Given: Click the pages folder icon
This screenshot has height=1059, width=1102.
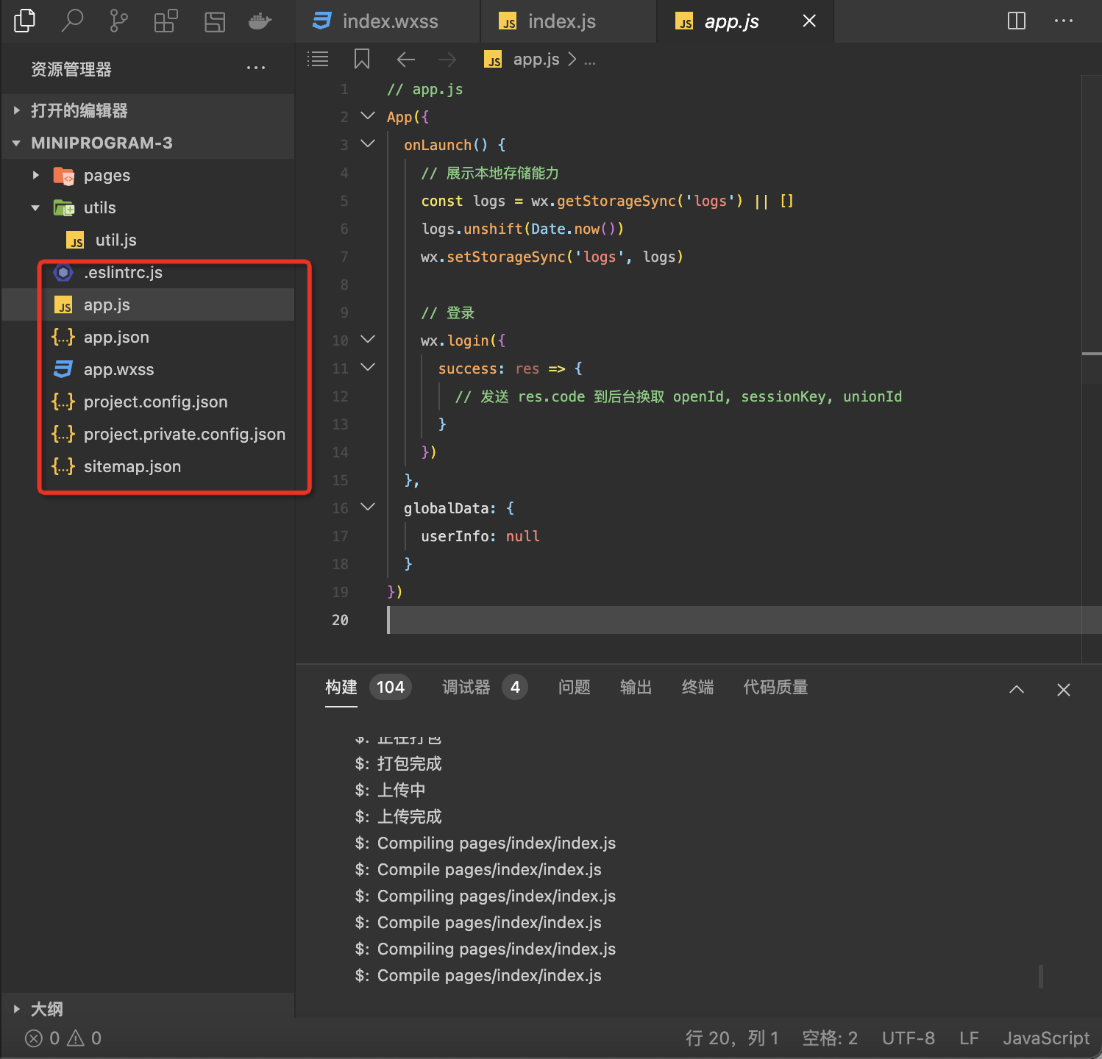Looking at the screenshot, I should [64, 176].
